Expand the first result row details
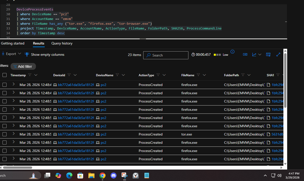Viewport: 304px width, 181px height. (x=14, y=84)
